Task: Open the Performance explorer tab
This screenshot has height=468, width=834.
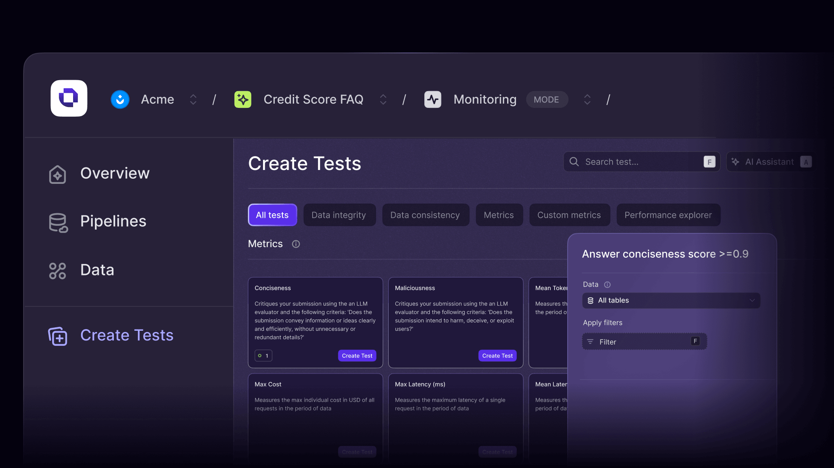Action: pyautogui.click(x=668, y=214)
